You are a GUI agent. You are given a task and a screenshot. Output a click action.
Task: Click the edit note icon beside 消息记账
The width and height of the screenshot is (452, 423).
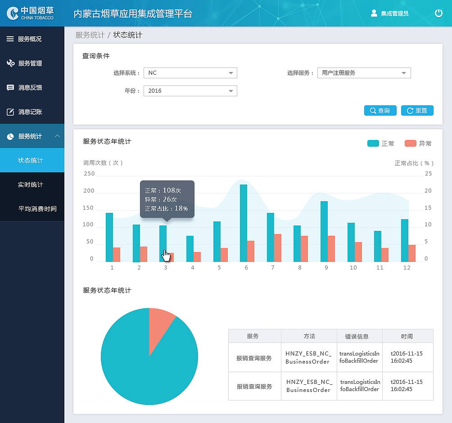point(10,112)
